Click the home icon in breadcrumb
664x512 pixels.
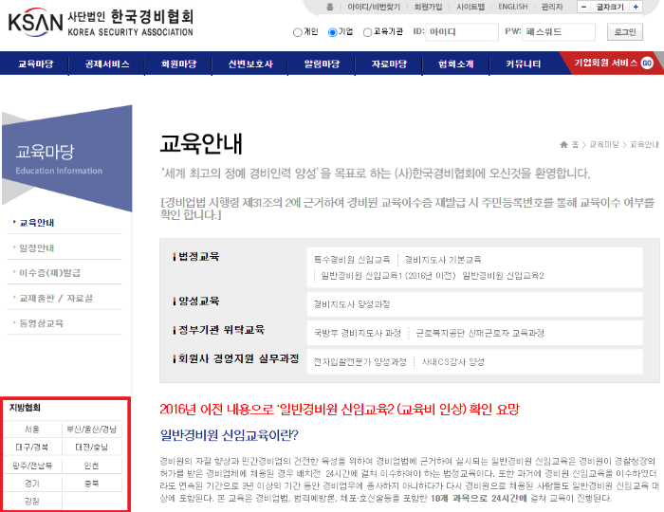[563, 145]
